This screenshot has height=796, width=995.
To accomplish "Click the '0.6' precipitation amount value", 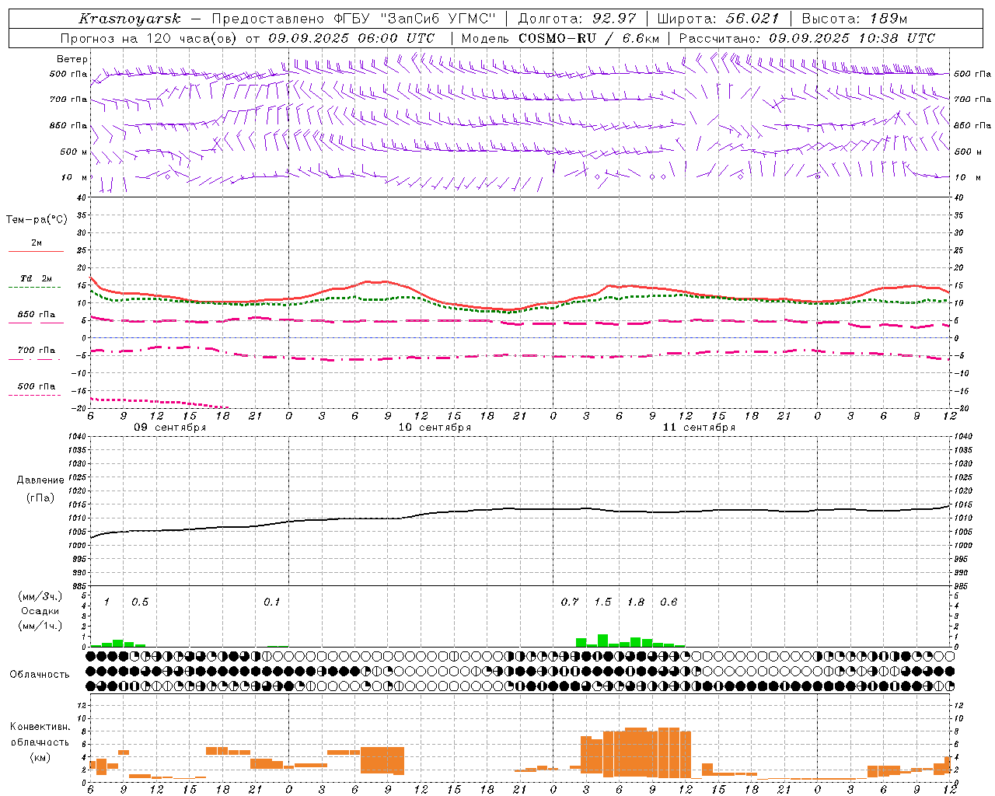I will pos(669,602).
